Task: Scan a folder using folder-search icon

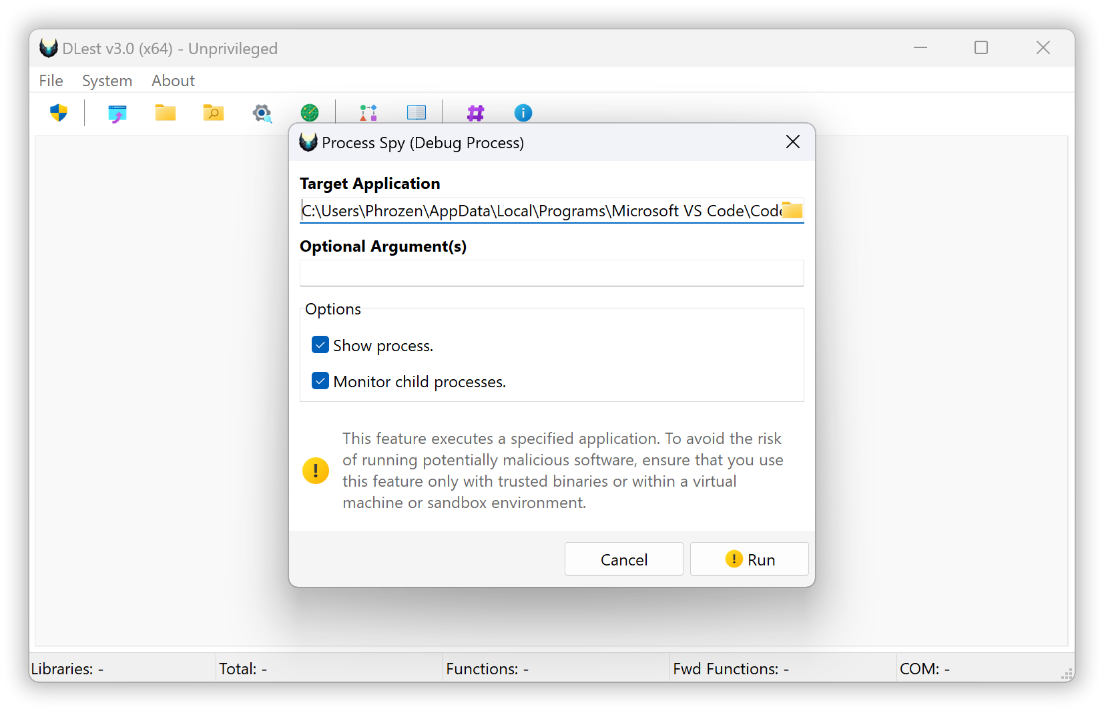Action: click(x=212, y=113)
